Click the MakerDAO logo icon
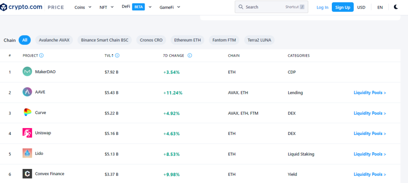The height and width of the screenshot is (183, 408). tap(27, 72)
